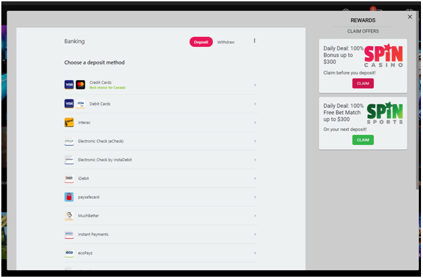The image size is (423, 278).
Task: Select the Deposit tab
Action: pos(201,42)
